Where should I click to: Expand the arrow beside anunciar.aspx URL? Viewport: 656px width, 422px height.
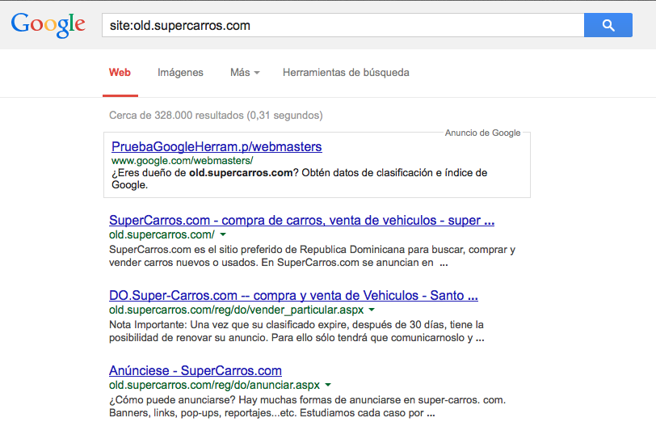click(x=328, y=385)
